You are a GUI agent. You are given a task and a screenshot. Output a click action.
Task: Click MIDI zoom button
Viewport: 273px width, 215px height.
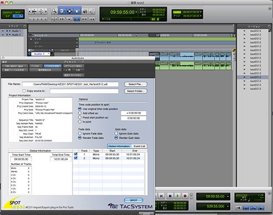(x=41, y=11)
